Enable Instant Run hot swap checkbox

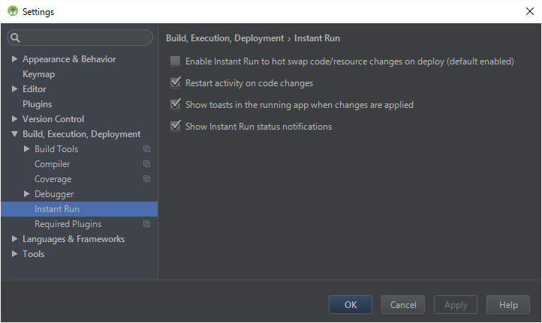click(x=176, y=61)
